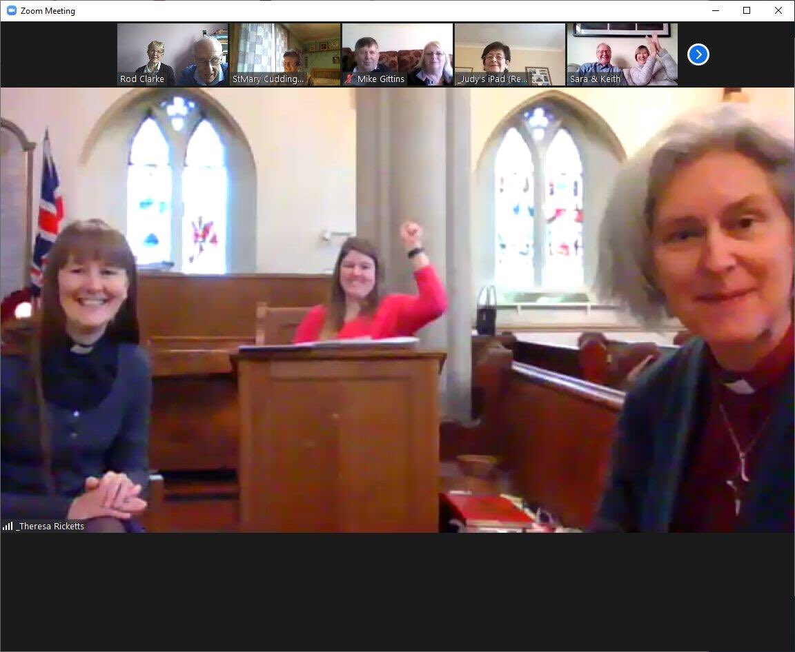This screenshot has height=652, width=795.
Task: Select Judy's iPad video thumbnail
Action: coord(510,54)
